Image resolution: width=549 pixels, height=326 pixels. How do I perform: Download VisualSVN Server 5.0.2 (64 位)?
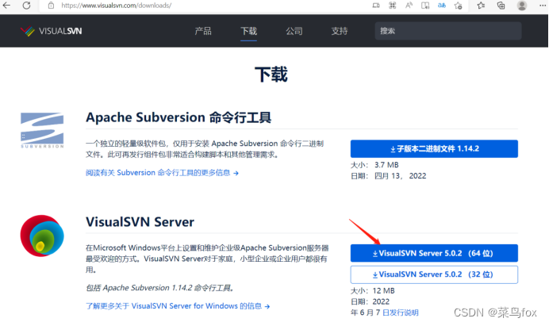pos(434,253)
